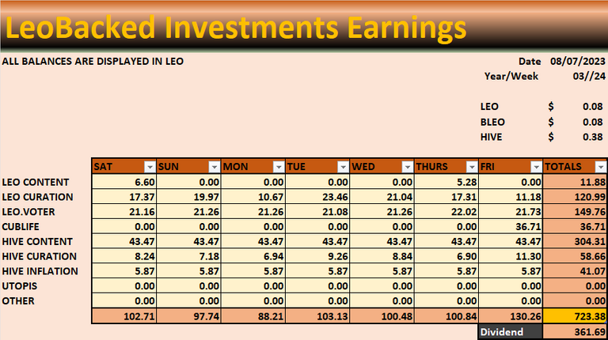Click the Saturday column sum 102.71
The width and height of the screenshot is (608, 340).
click(124, 316)
